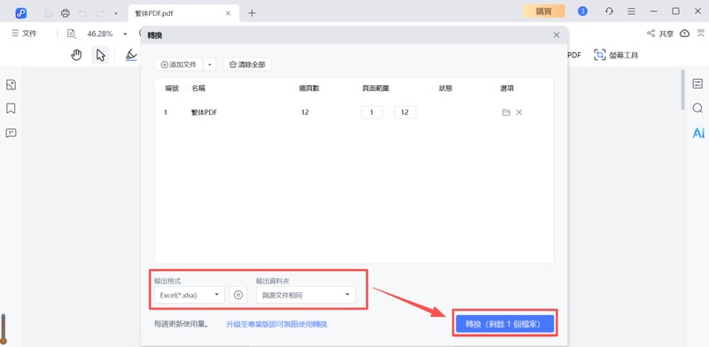
Task: Click the 清除全部 button
Action: coord(247,65)
